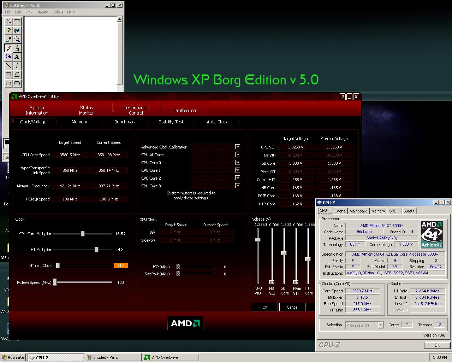This screenshot has height=362, width=452.
Task: Click the CPU Core Speed target field 3580.5 MHz
Action: pyautogui.click(x=70, y=155)
